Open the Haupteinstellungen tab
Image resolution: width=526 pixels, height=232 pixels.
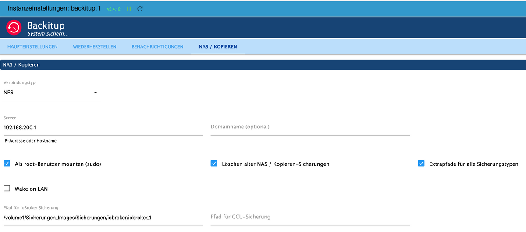tap(32, 46)
